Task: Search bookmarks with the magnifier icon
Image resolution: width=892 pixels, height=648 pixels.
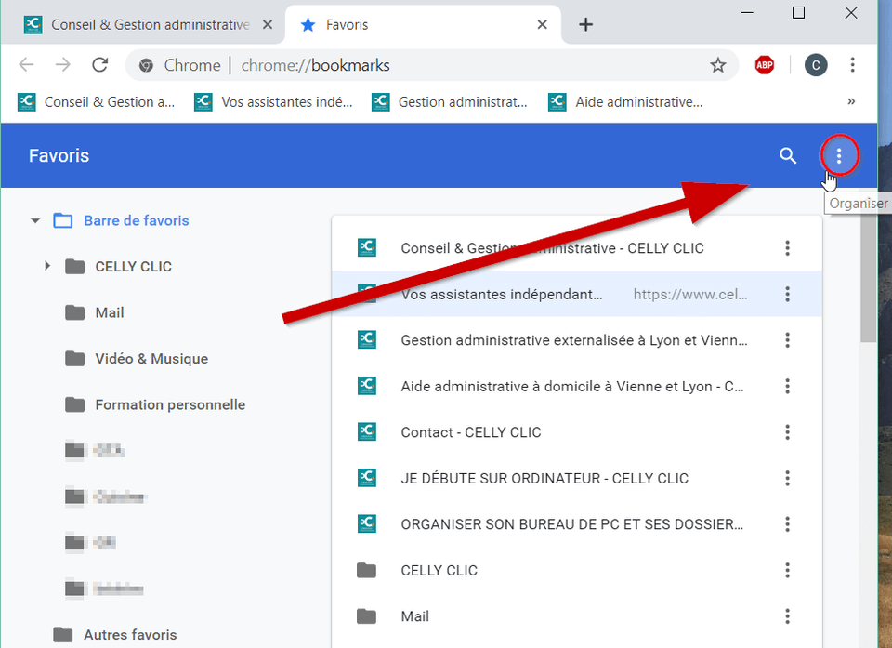Action: coord(787,155)
